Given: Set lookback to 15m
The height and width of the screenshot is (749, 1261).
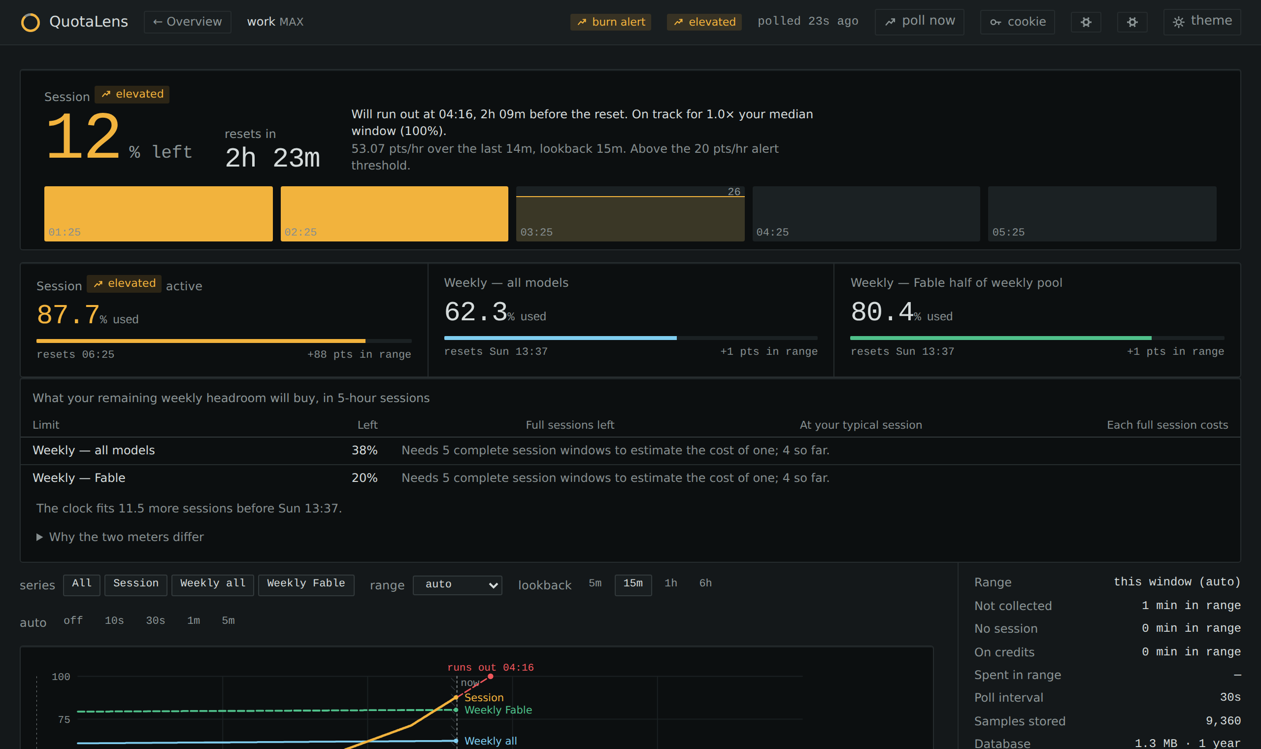Looking at the screenshot, I should click(x=633, y=584).
